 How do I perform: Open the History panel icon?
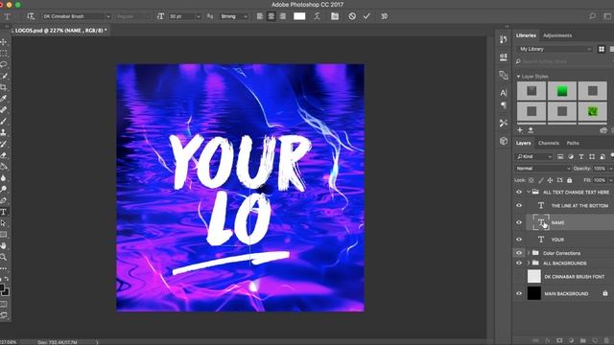[x=504, y=39]
